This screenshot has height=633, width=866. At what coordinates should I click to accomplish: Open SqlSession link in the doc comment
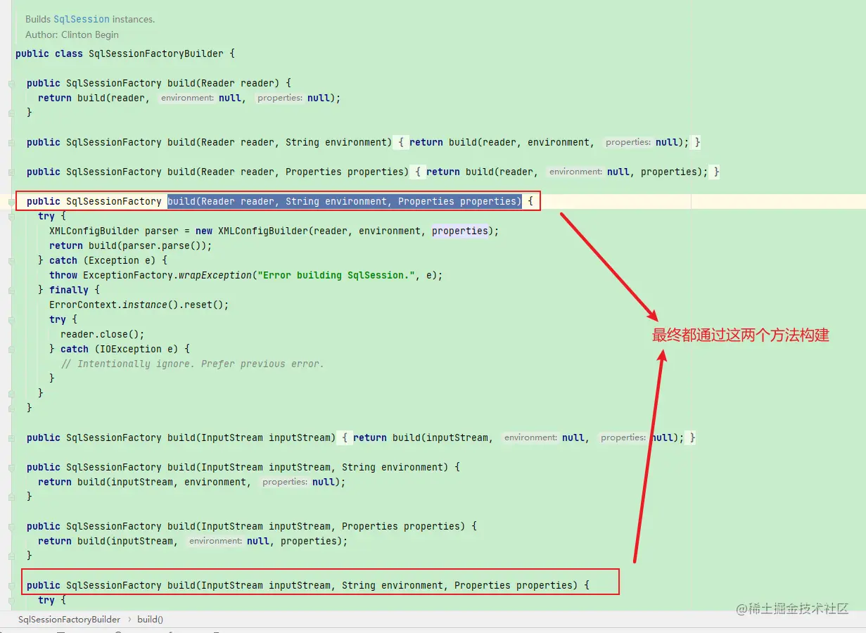point(82,19)
